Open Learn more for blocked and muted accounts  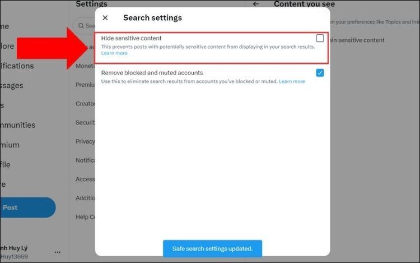(292, 81)
